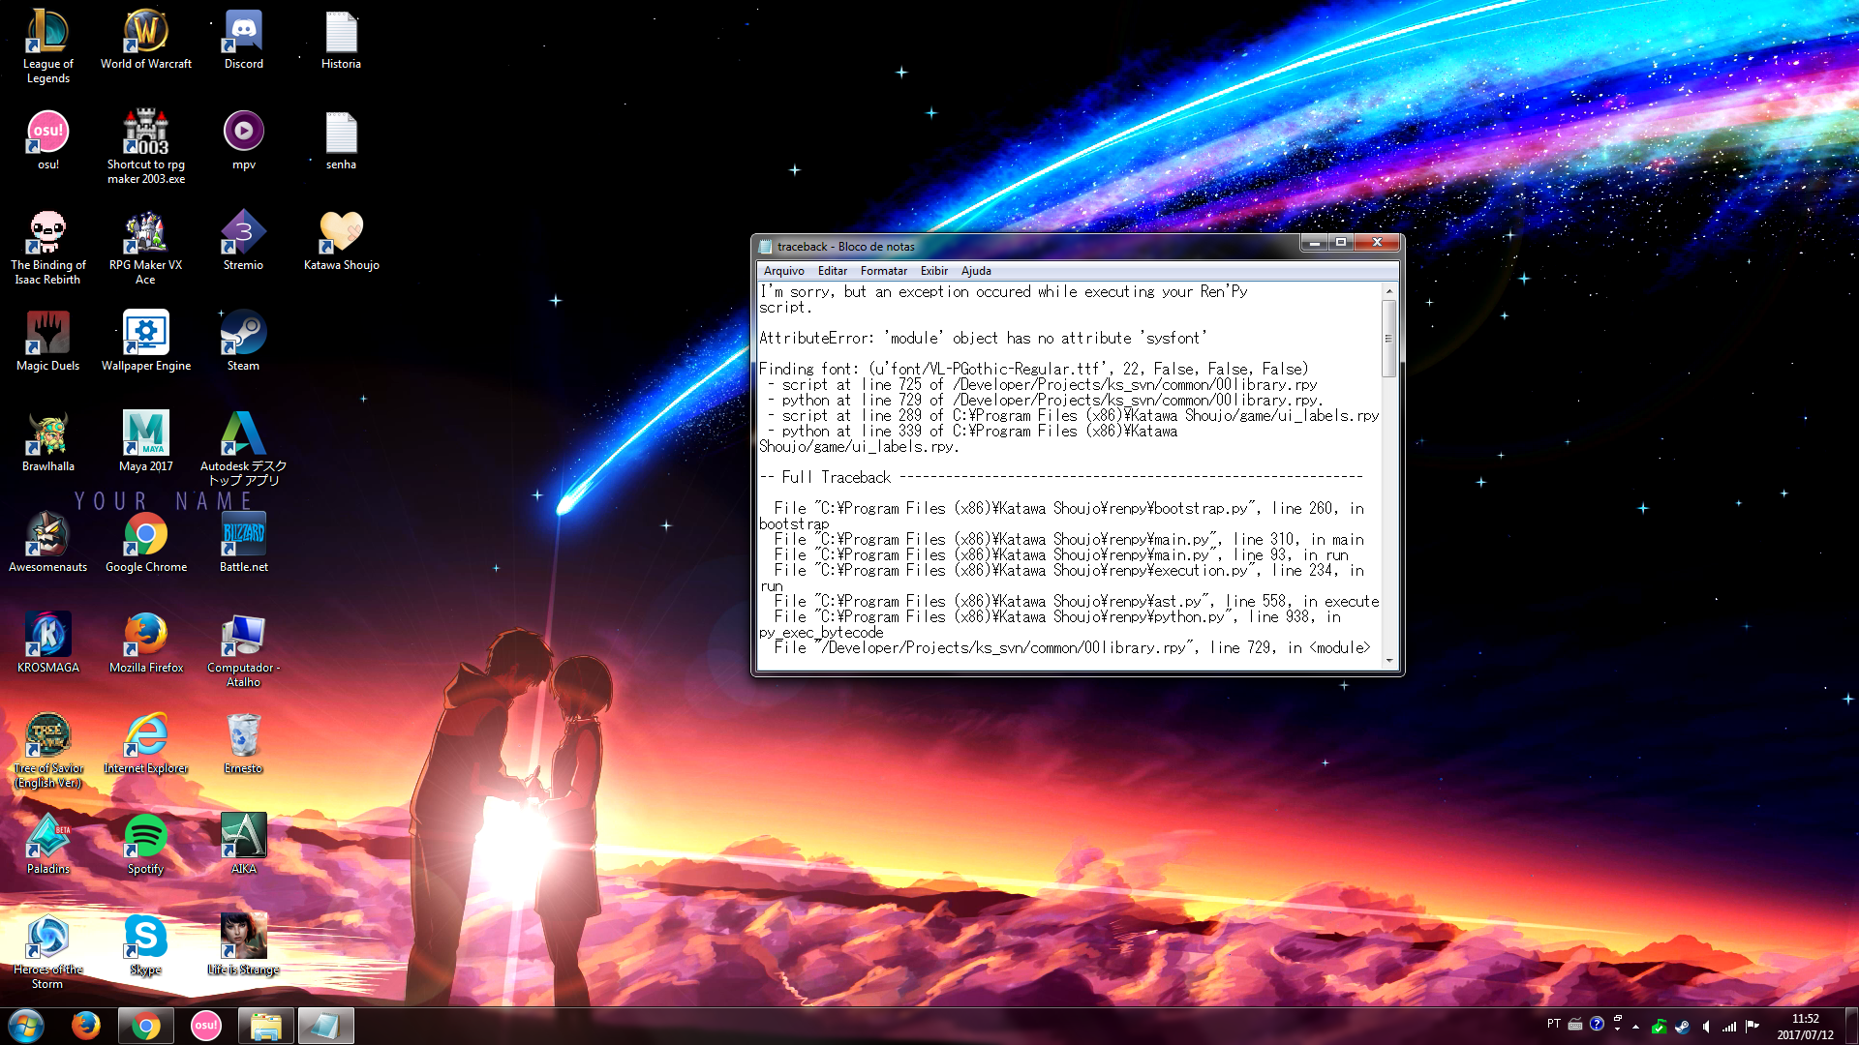
Task: Open the taskbar clock showing 11:52
Action: click(x=1805, y=1027)
